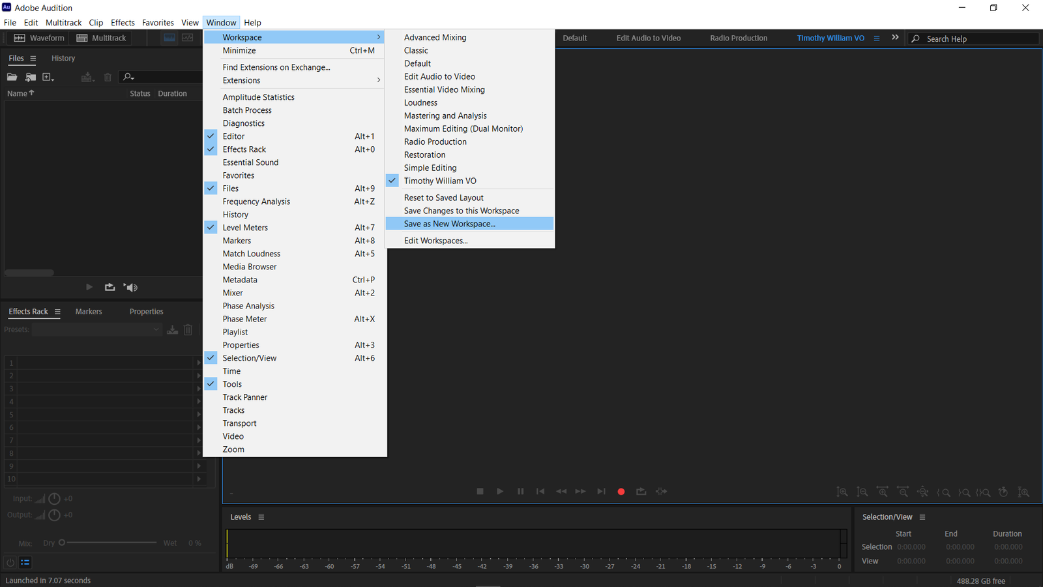
Task: Click the Record button in transport controls
Action: (621, 491)
